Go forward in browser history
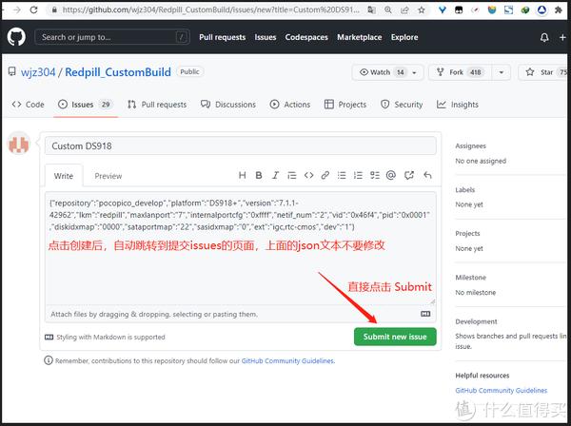The image size is (571, 426). tap(17, 10)
